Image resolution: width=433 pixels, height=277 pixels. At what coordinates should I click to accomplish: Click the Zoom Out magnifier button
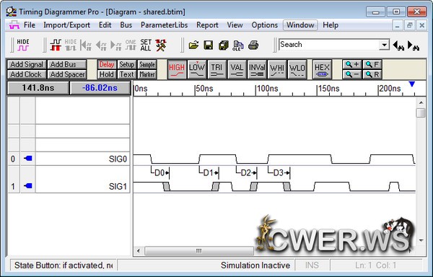352,74
